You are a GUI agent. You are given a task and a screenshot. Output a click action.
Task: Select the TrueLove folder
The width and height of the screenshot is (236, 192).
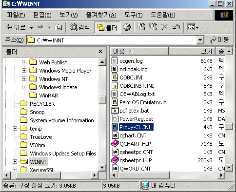[x=41, y=137]
